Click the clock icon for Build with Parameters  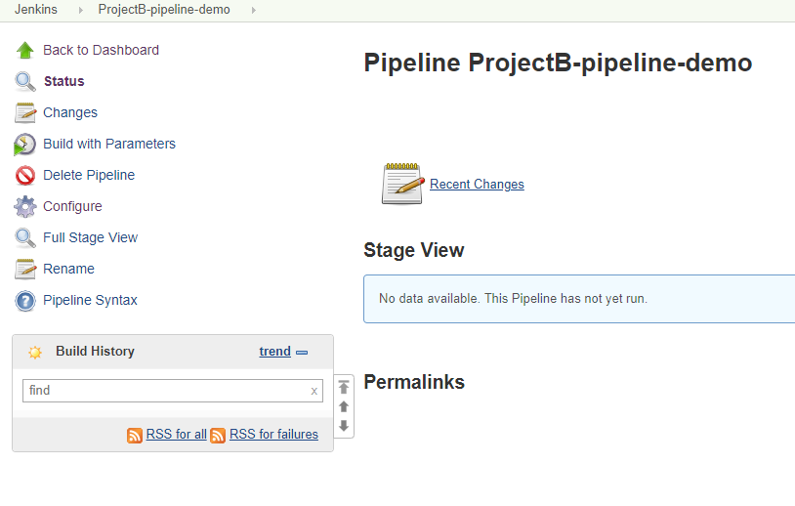tap(24, 145)
